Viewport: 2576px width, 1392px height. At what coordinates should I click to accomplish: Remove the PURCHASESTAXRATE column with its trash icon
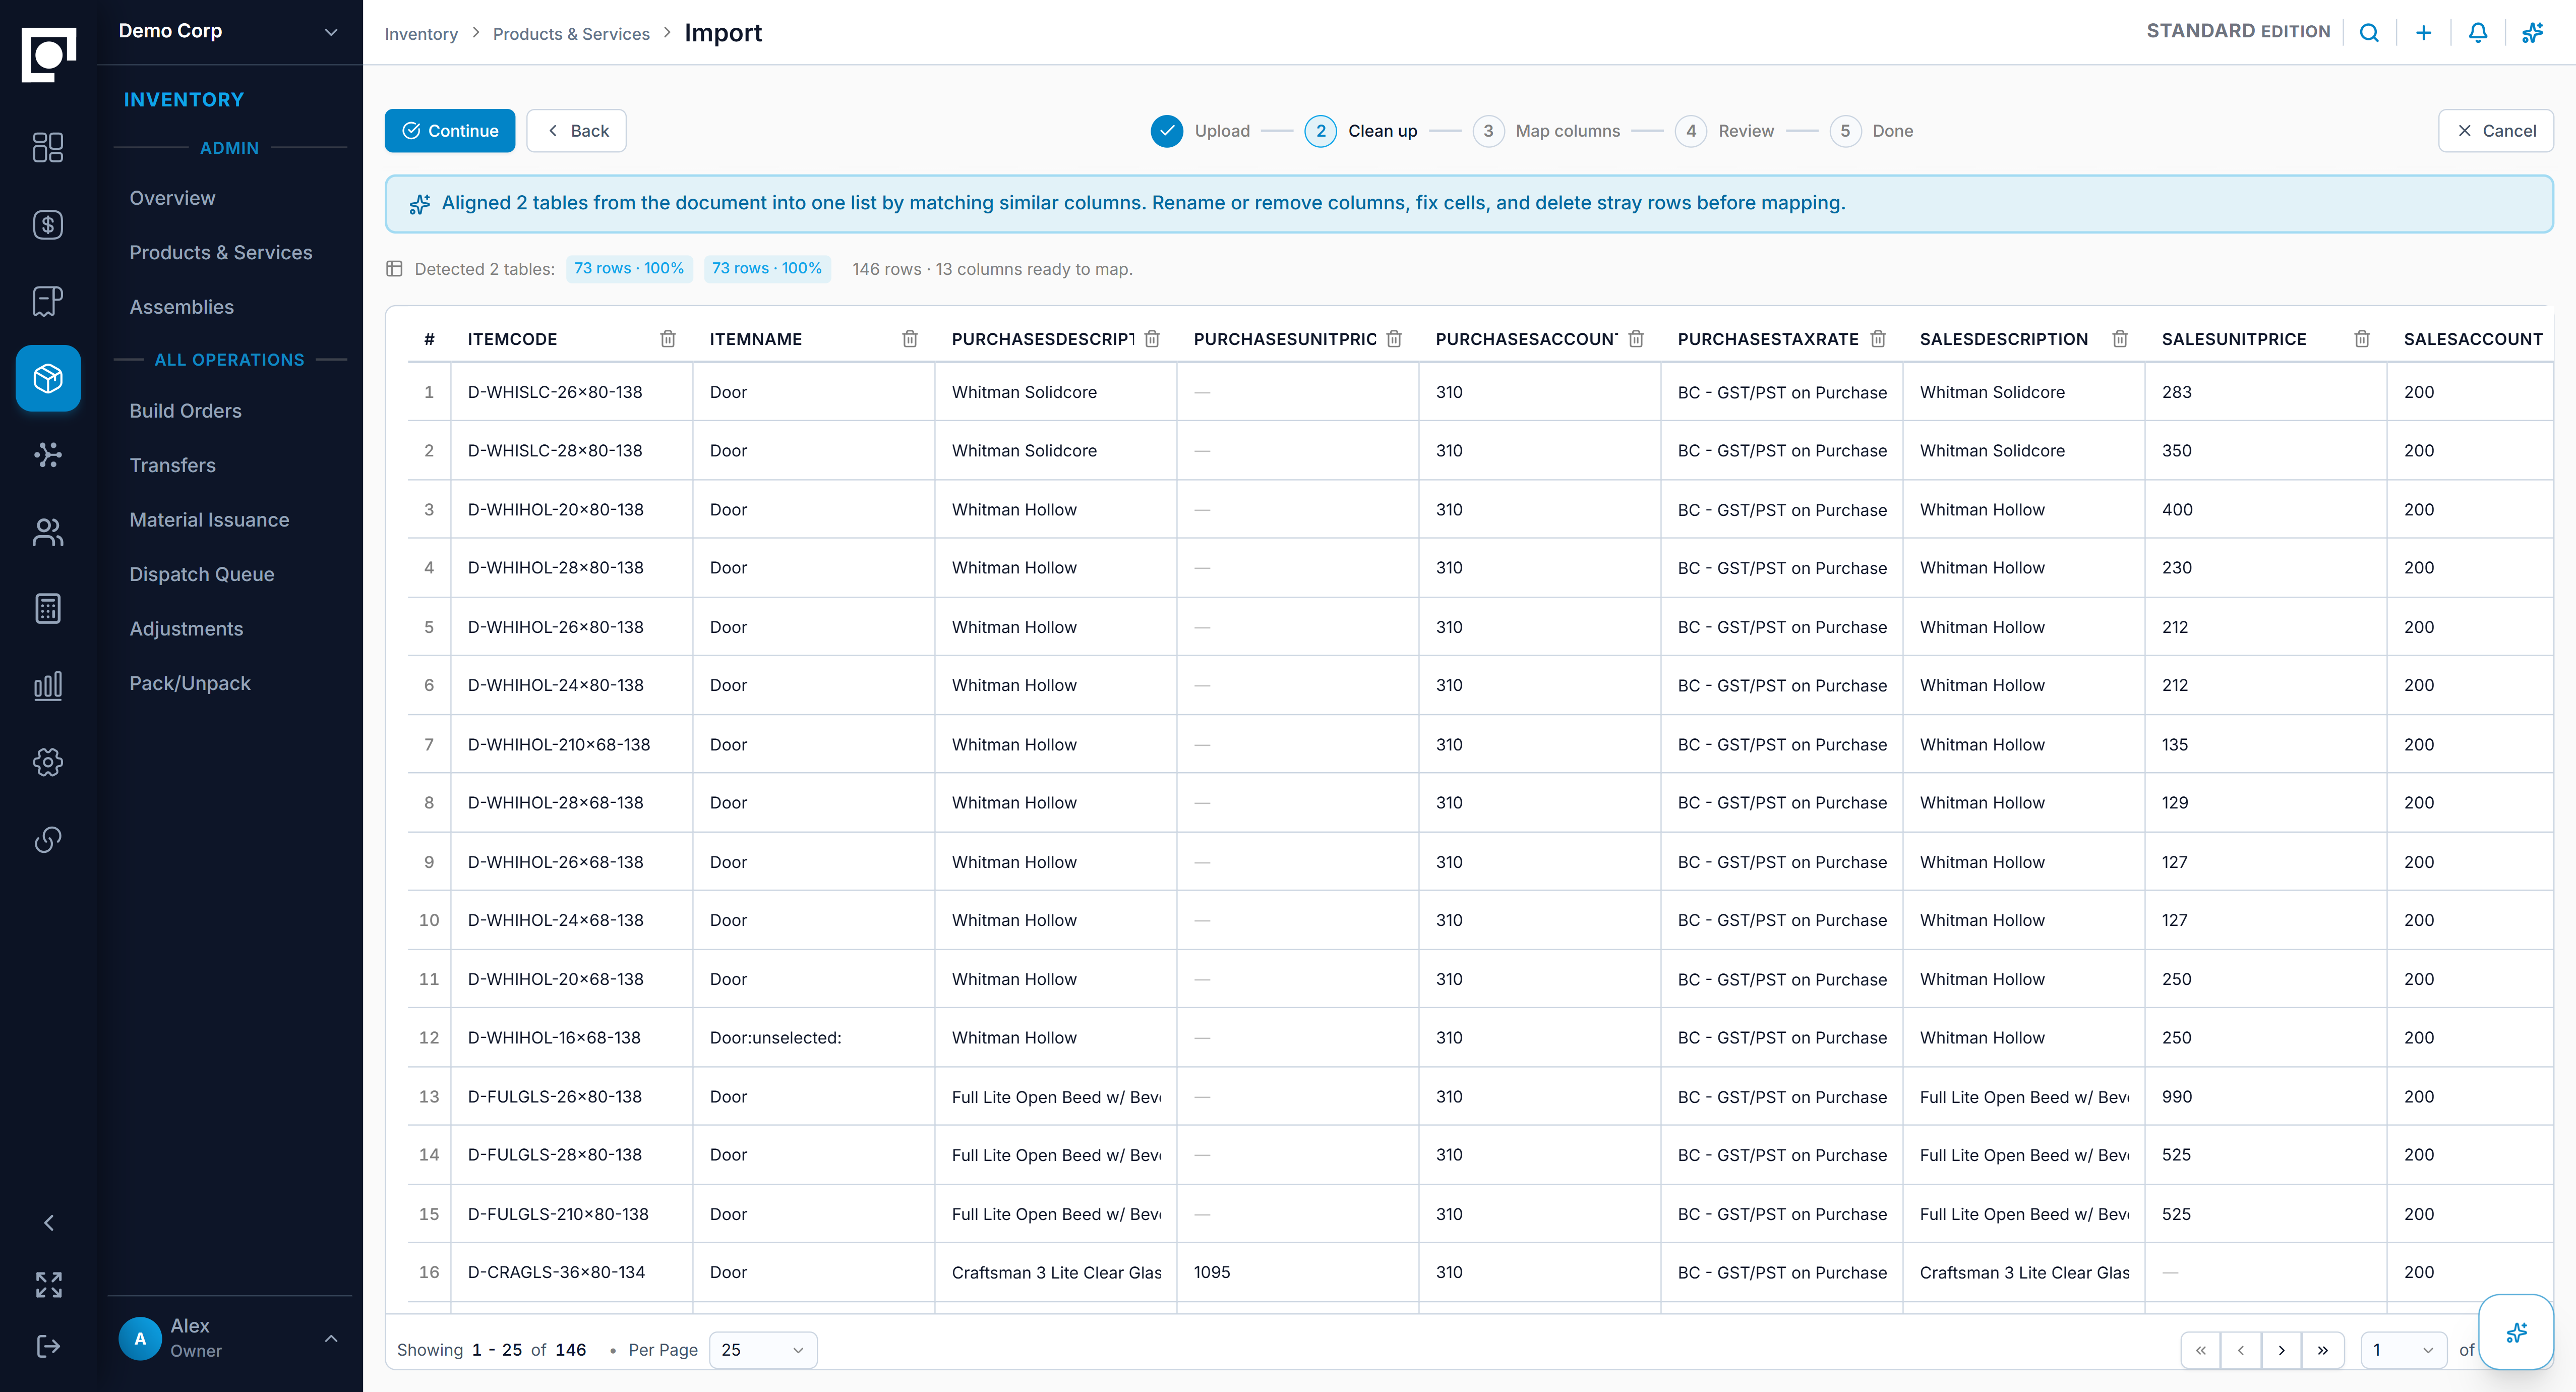1878,339
